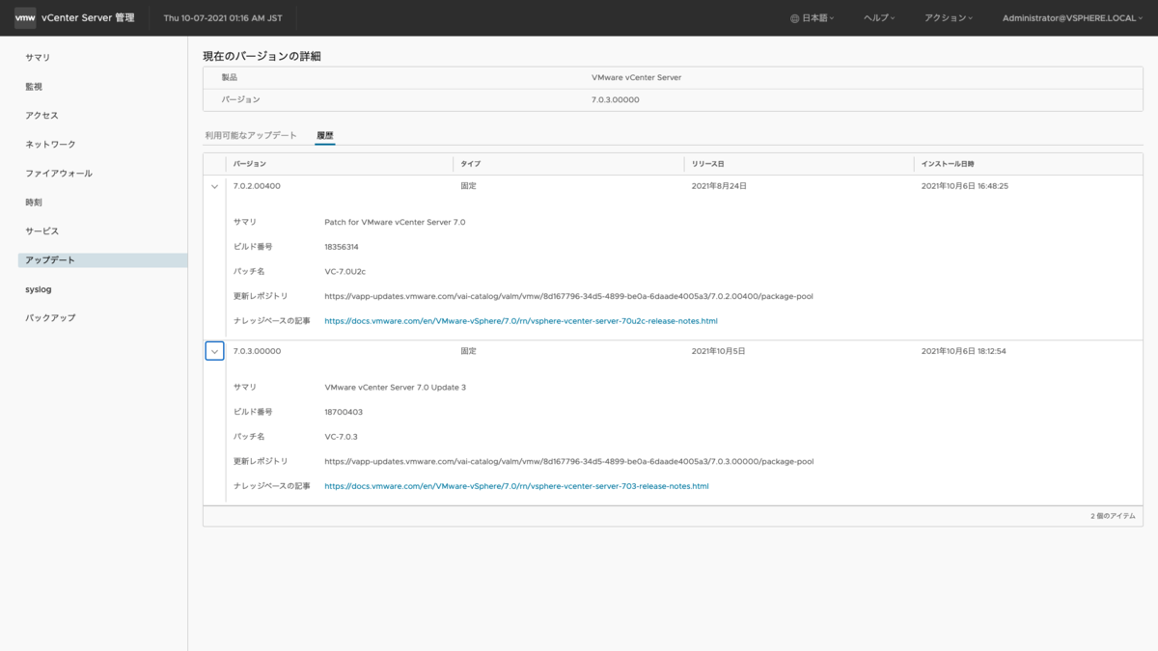
Task: Click the vCenter Server 管理 title
Action: tap(88, 18)
